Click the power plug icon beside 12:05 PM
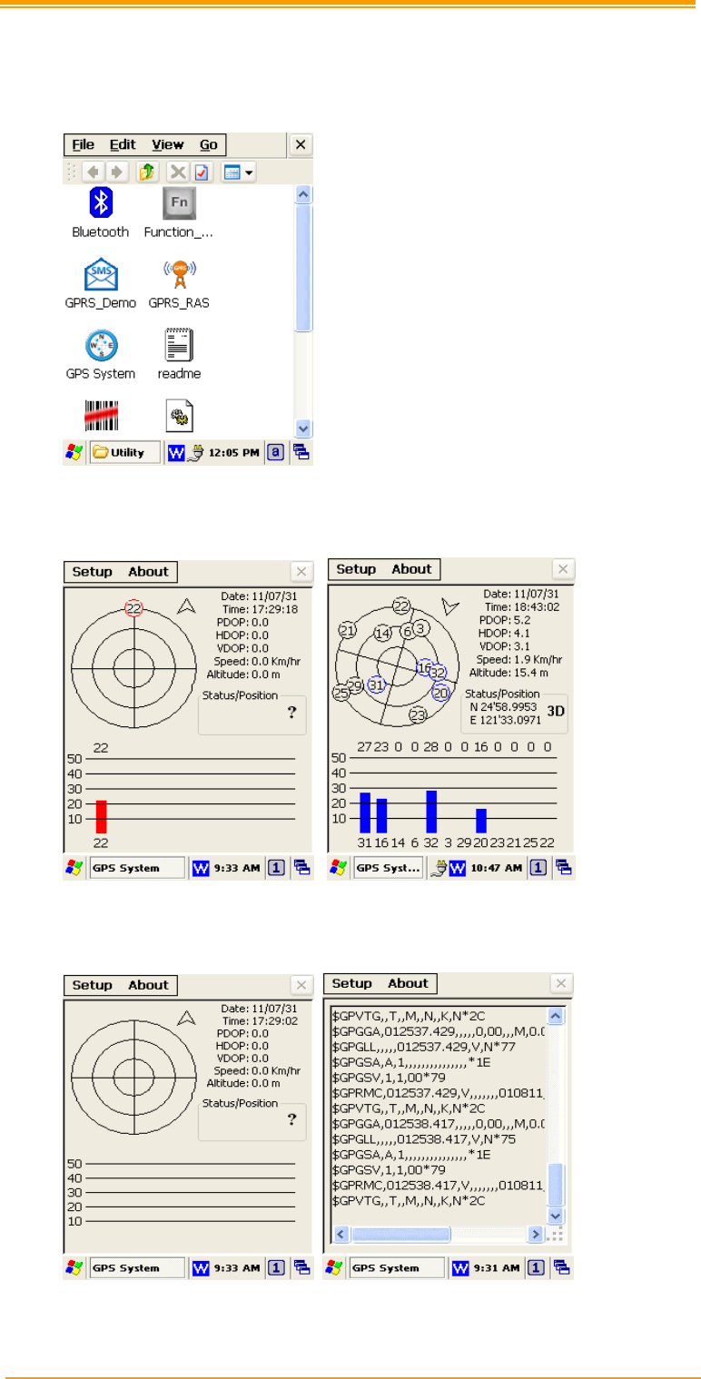The image size is (701, 1379). (194, 452)
